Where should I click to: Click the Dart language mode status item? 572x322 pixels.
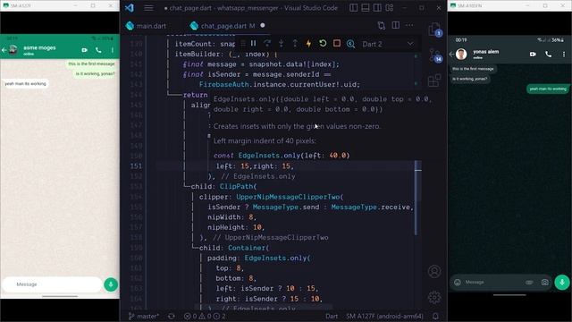[332, 316]
